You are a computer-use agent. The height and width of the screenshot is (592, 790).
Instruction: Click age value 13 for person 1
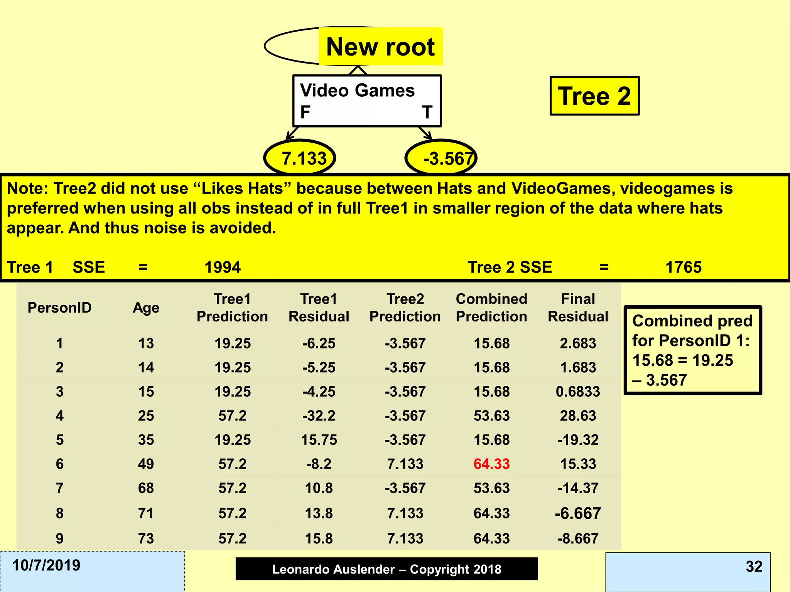[146, 343]
